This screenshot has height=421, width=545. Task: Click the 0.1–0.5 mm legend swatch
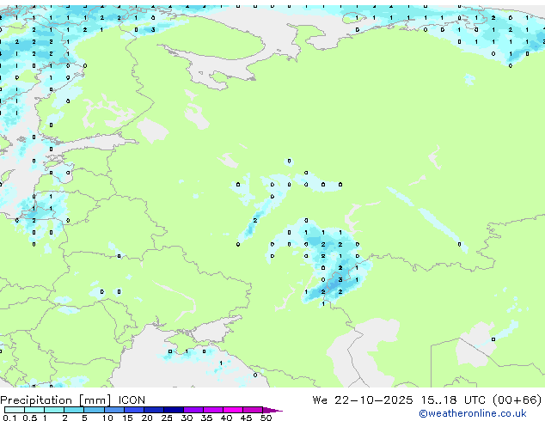(x=15, y=410)
